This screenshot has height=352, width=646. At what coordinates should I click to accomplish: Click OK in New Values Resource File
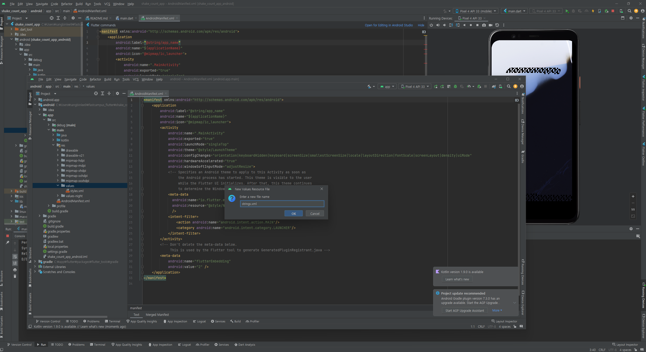tap(293, 214)
